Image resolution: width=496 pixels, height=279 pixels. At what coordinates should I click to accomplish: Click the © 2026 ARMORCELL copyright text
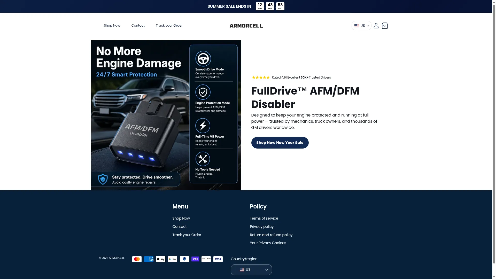pyautogui.click(x=112, y=258)
